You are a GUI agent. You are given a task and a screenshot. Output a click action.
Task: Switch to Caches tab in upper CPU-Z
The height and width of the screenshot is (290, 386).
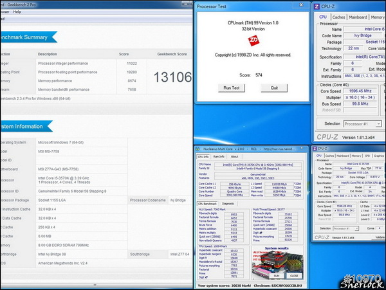click(x=338, y=17)
